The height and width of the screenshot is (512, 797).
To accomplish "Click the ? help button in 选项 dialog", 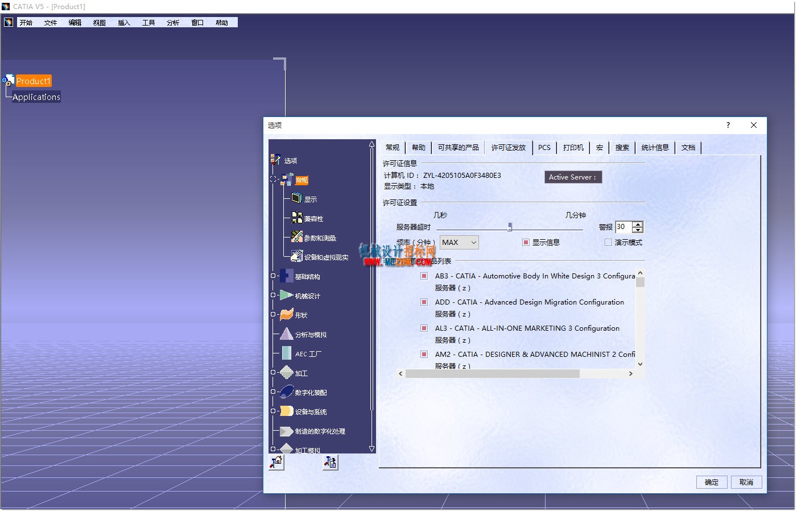I will click(x=728, y=125).
